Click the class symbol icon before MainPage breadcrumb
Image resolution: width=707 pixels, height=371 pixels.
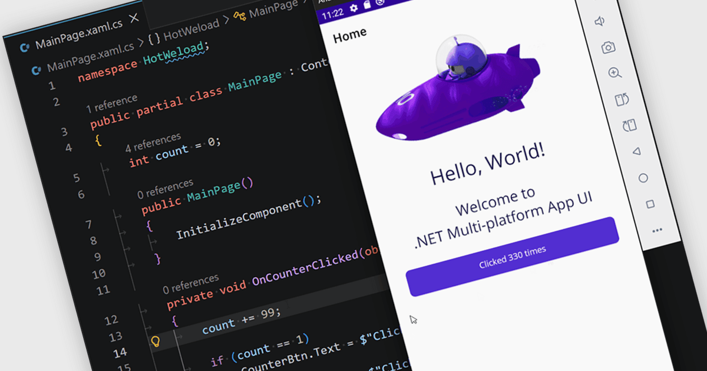tap(240, 16)
